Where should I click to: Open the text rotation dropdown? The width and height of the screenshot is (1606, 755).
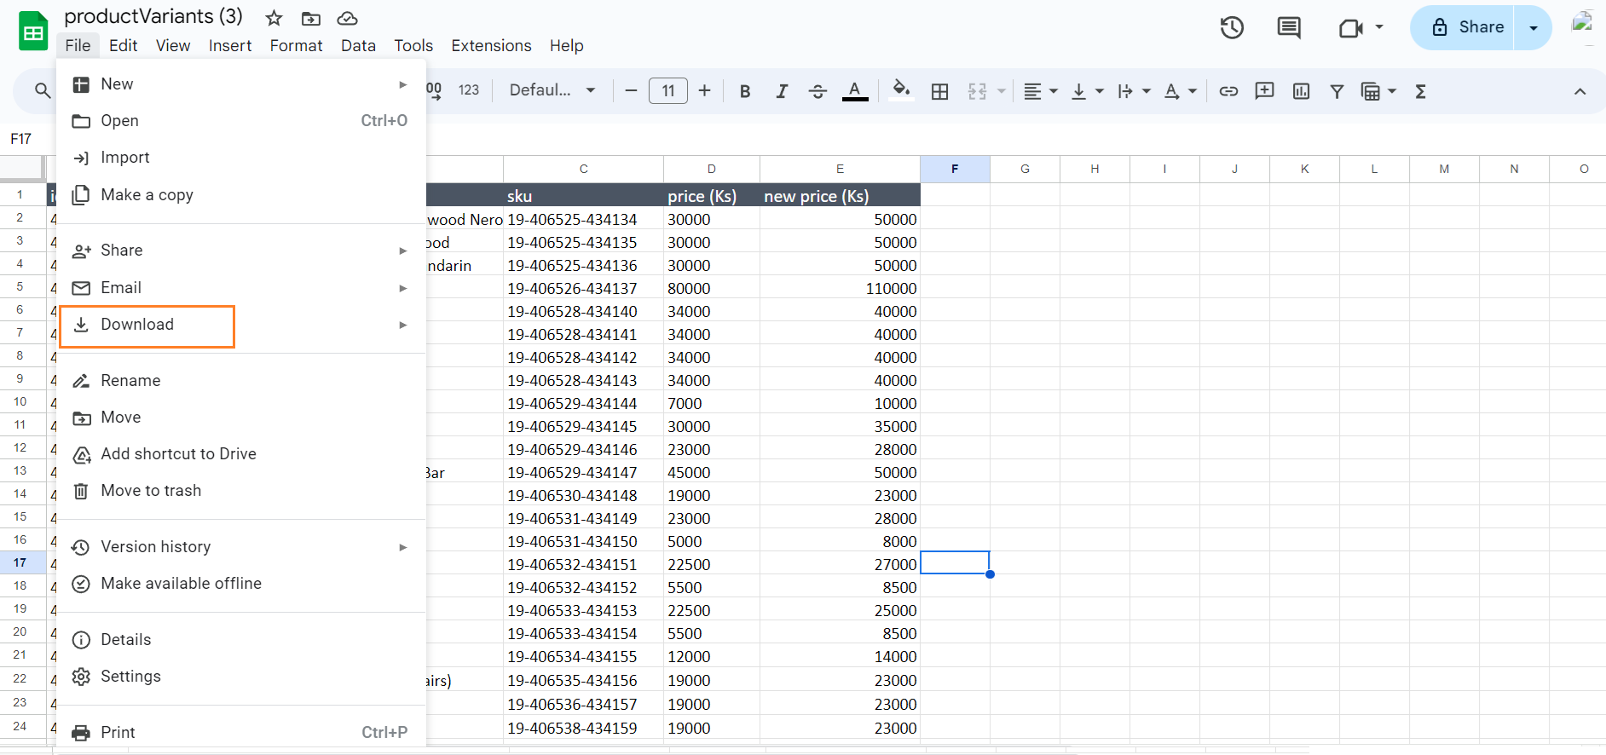(1181, 91)
